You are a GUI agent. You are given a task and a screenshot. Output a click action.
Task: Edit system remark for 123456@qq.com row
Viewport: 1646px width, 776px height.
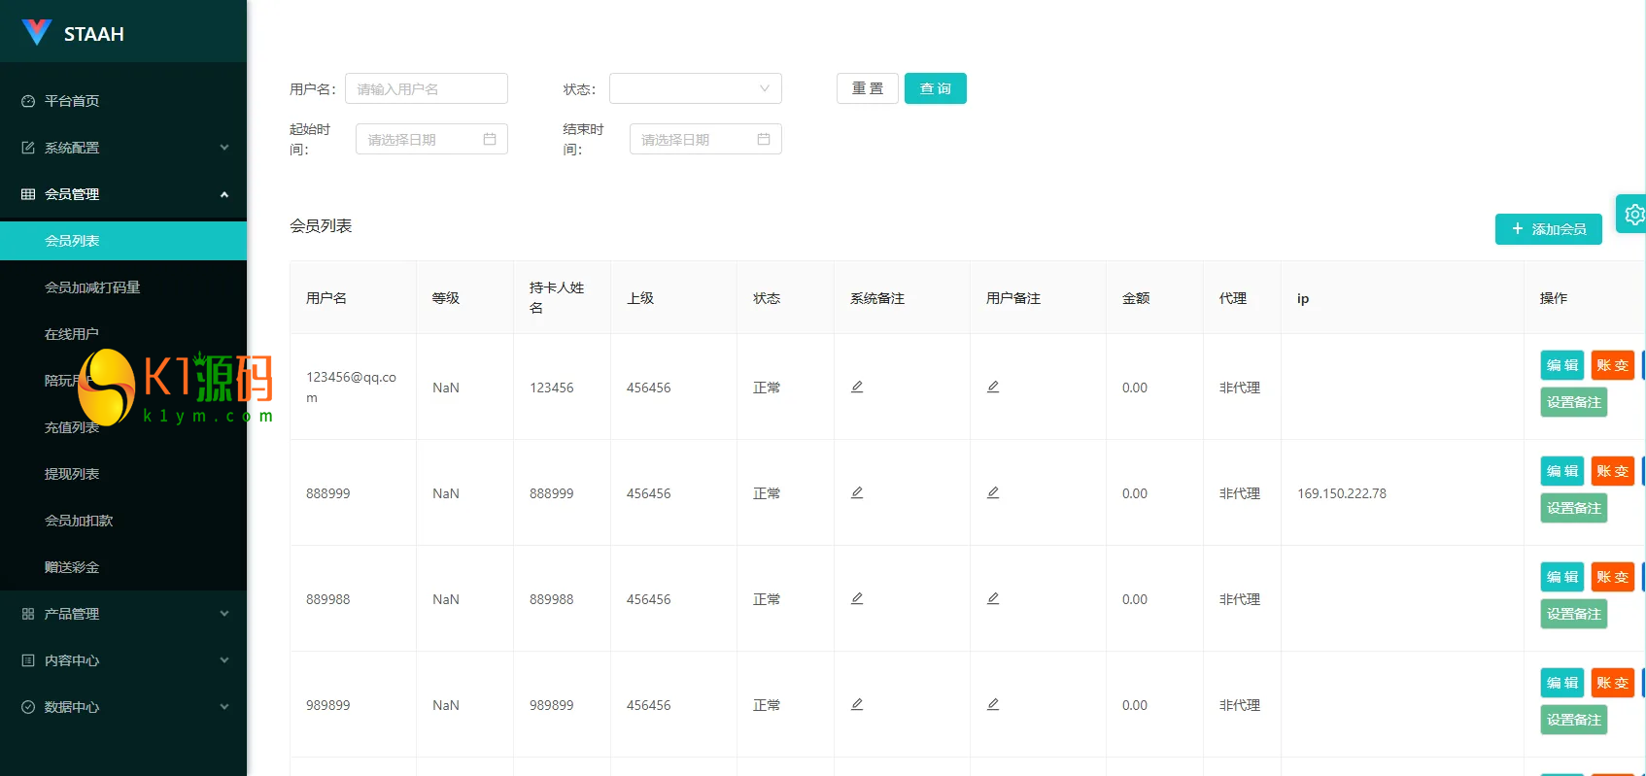click(x=857, y=387)
